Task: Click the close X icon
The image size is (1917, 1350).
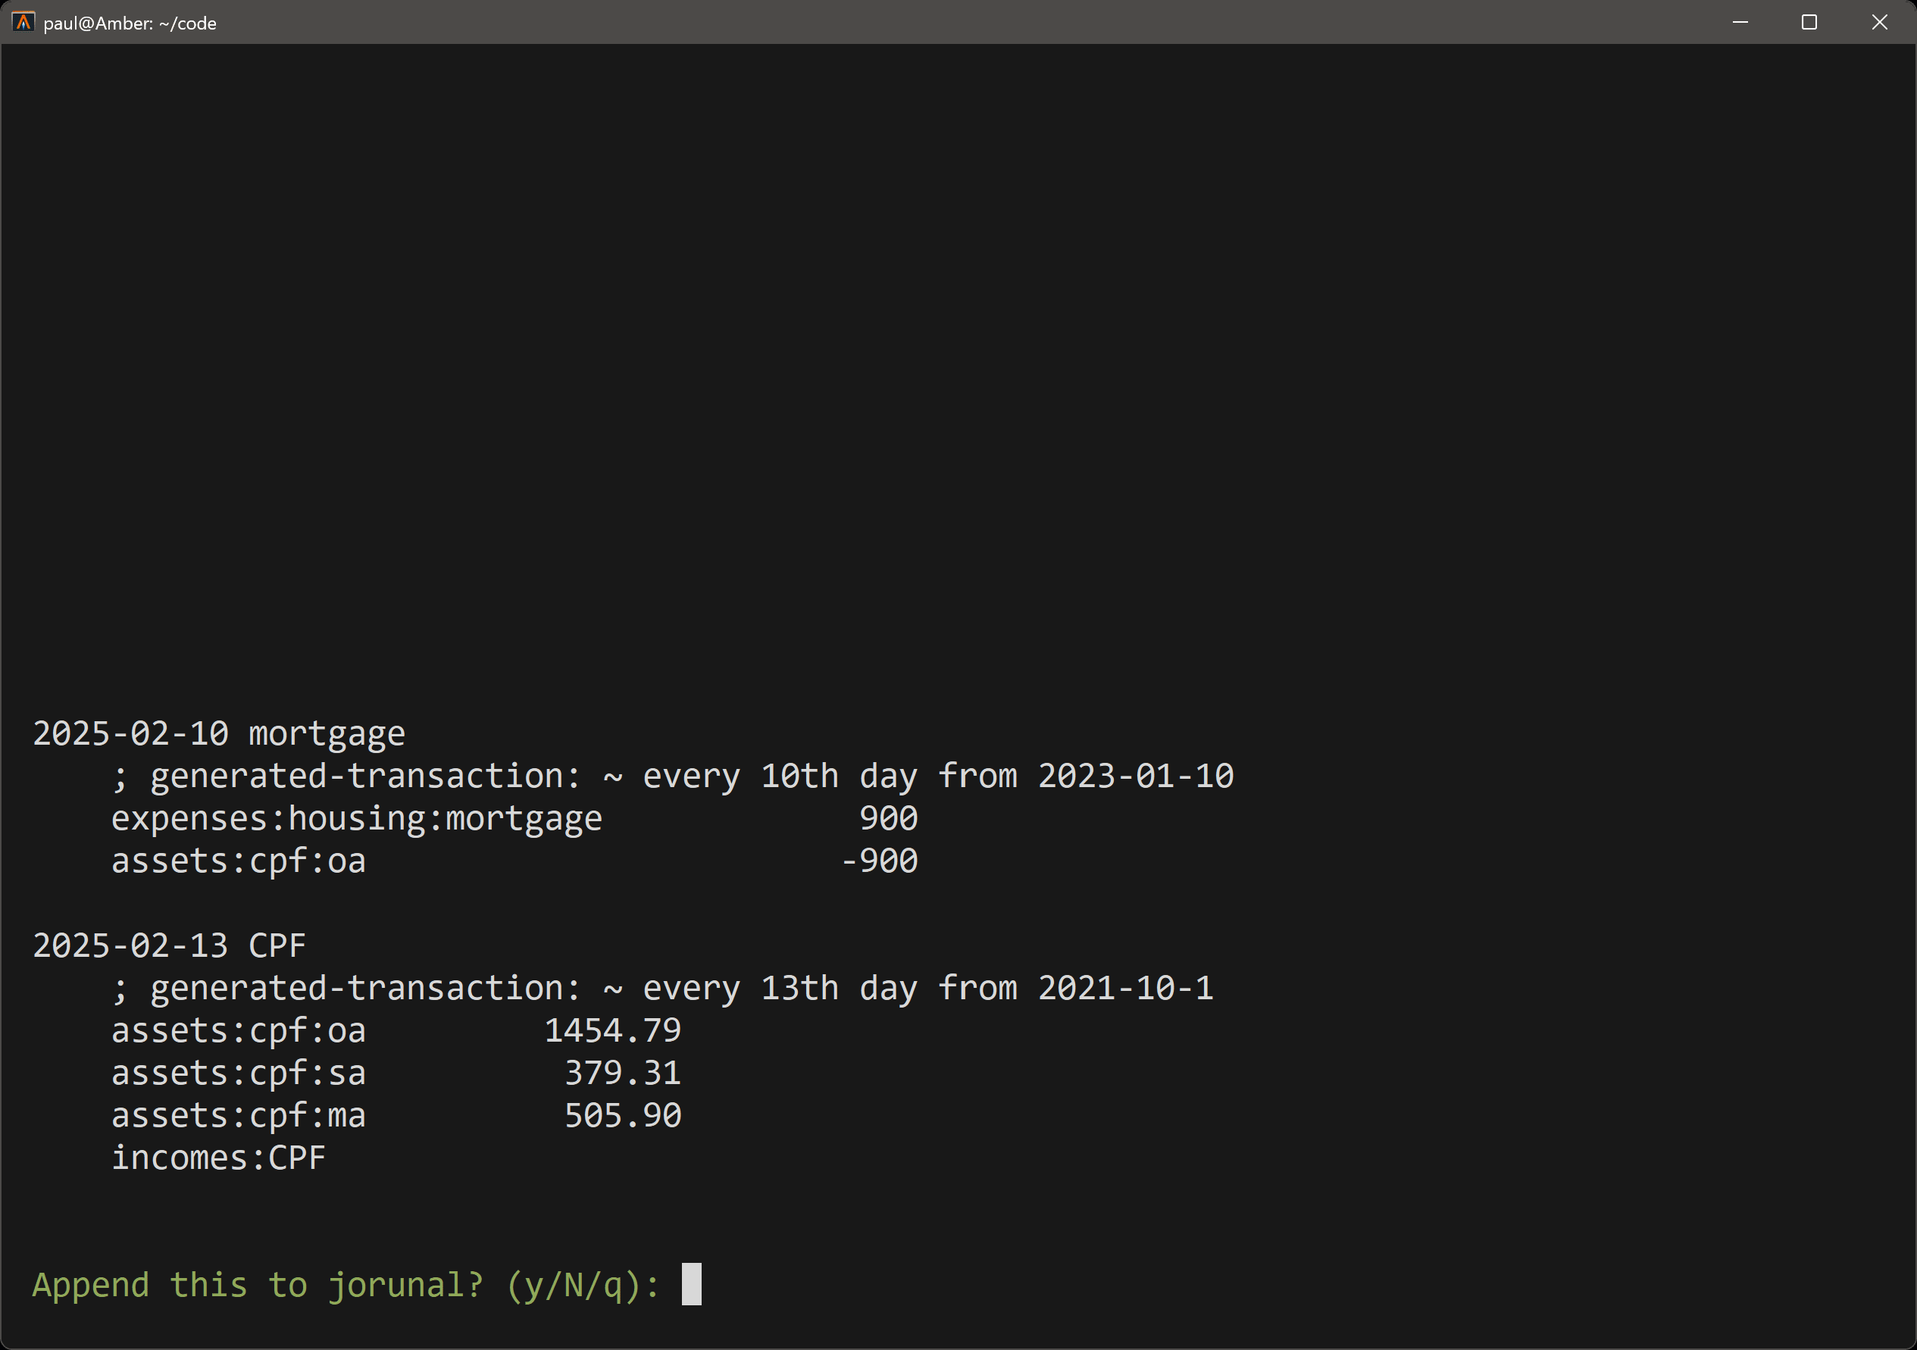Action: click(x=1879, y=23)
